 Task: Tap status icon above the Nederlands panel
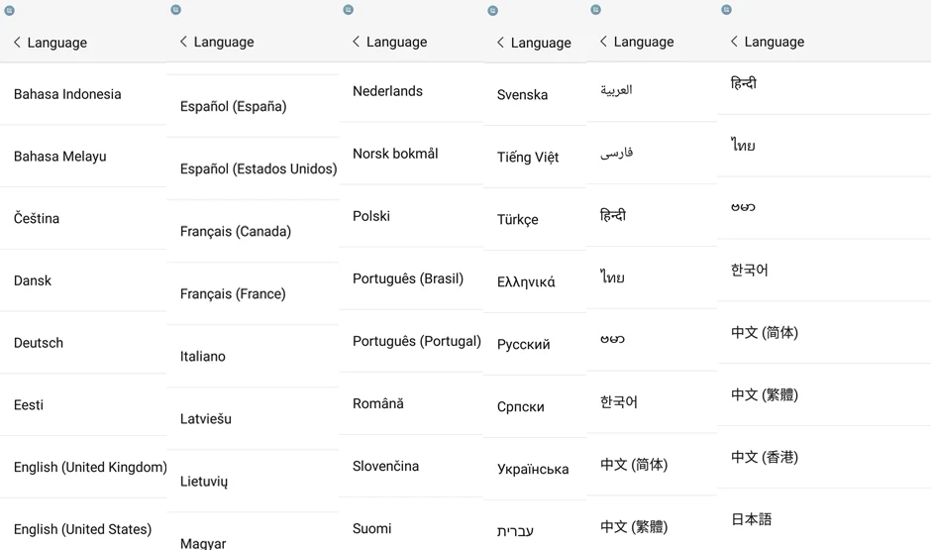point(349,10)
